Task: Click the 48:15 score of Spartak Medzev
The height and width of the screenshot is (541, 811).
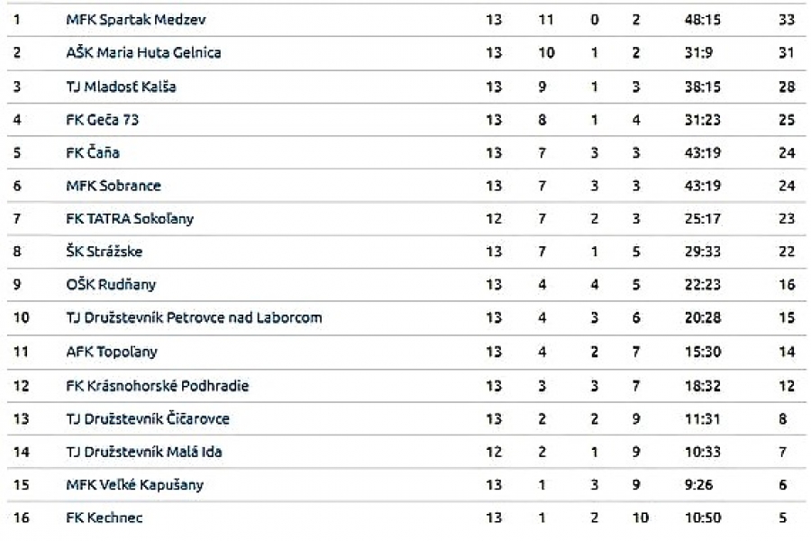Action: pyautogui.click(x=700, y=20)
